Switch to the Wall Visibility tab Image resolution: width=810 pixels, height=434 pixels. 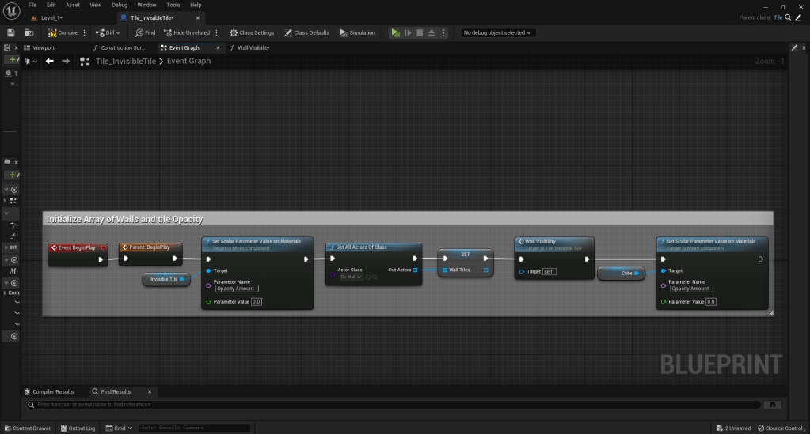tap(253, 47)
